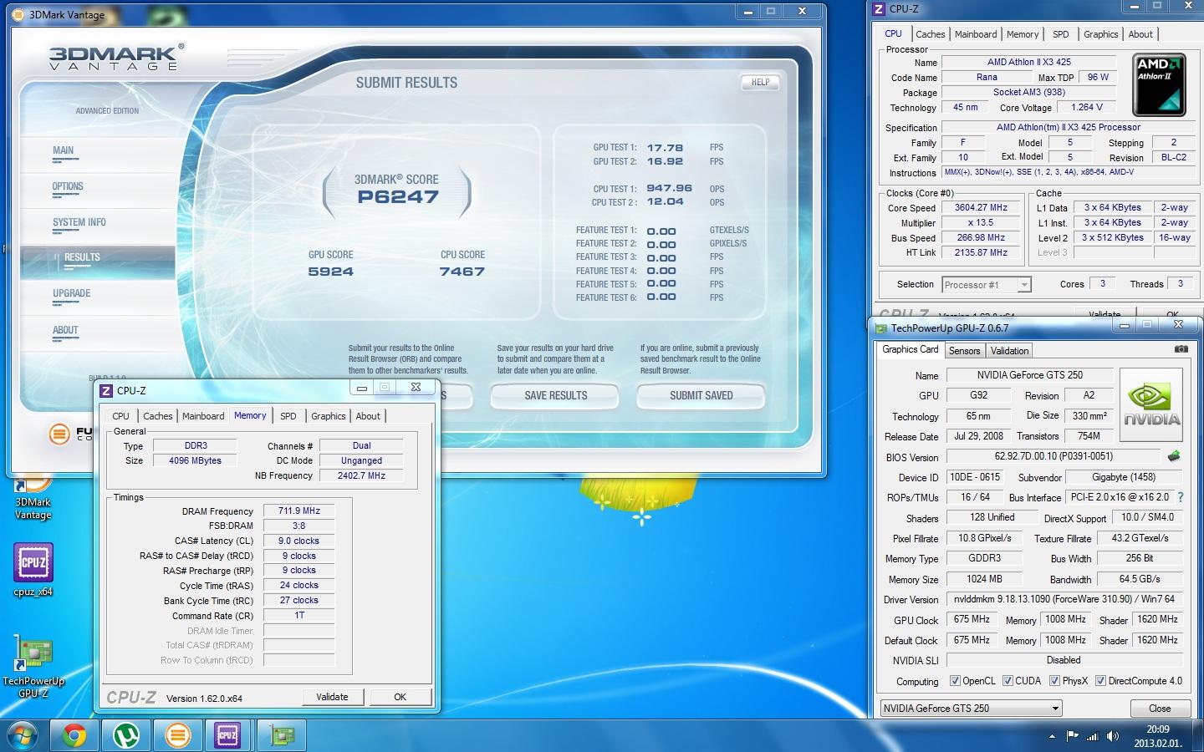Click the Close button in GPU-Z
The image size is (1204, 752).
pyautogui.click(x=1160, y=709)
